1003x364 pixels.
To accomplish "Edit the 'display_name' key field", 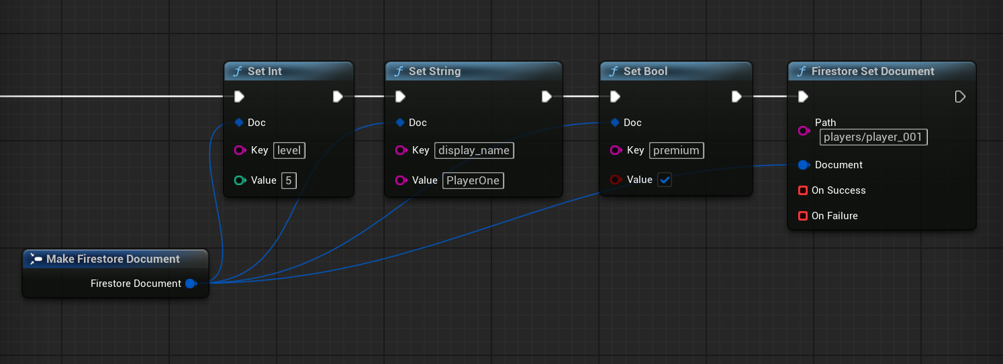I will (x=474, y=151).
